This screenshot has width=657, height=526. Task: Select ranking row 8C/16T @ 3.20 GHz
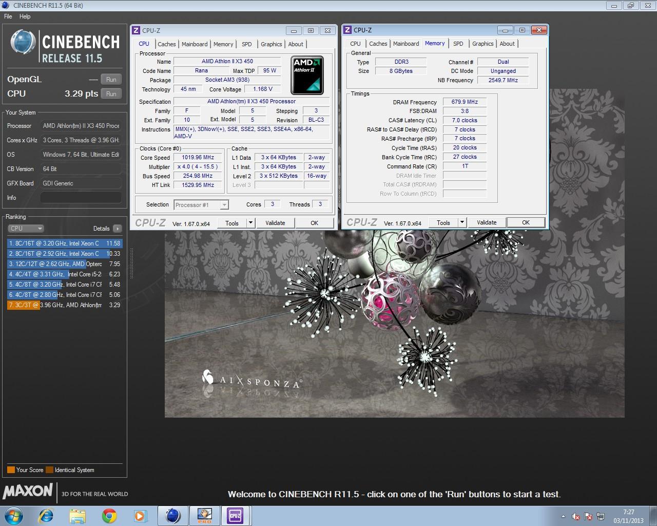coord(65,243)
